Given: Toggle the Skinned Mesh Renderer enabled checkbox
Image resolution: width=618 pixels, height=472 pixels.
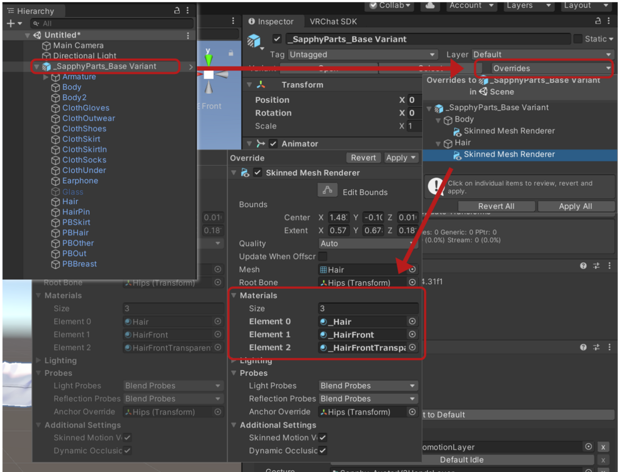Looking at the screenshot, I should point(258,173).
